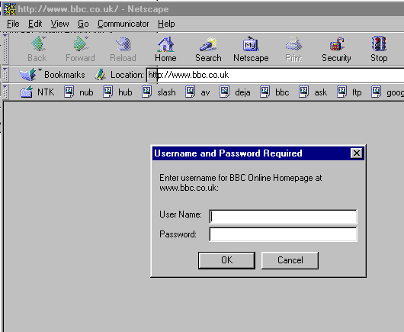The image size is (404, 332).
Task: Cancel the password dialog
Action: coord(290,260)
